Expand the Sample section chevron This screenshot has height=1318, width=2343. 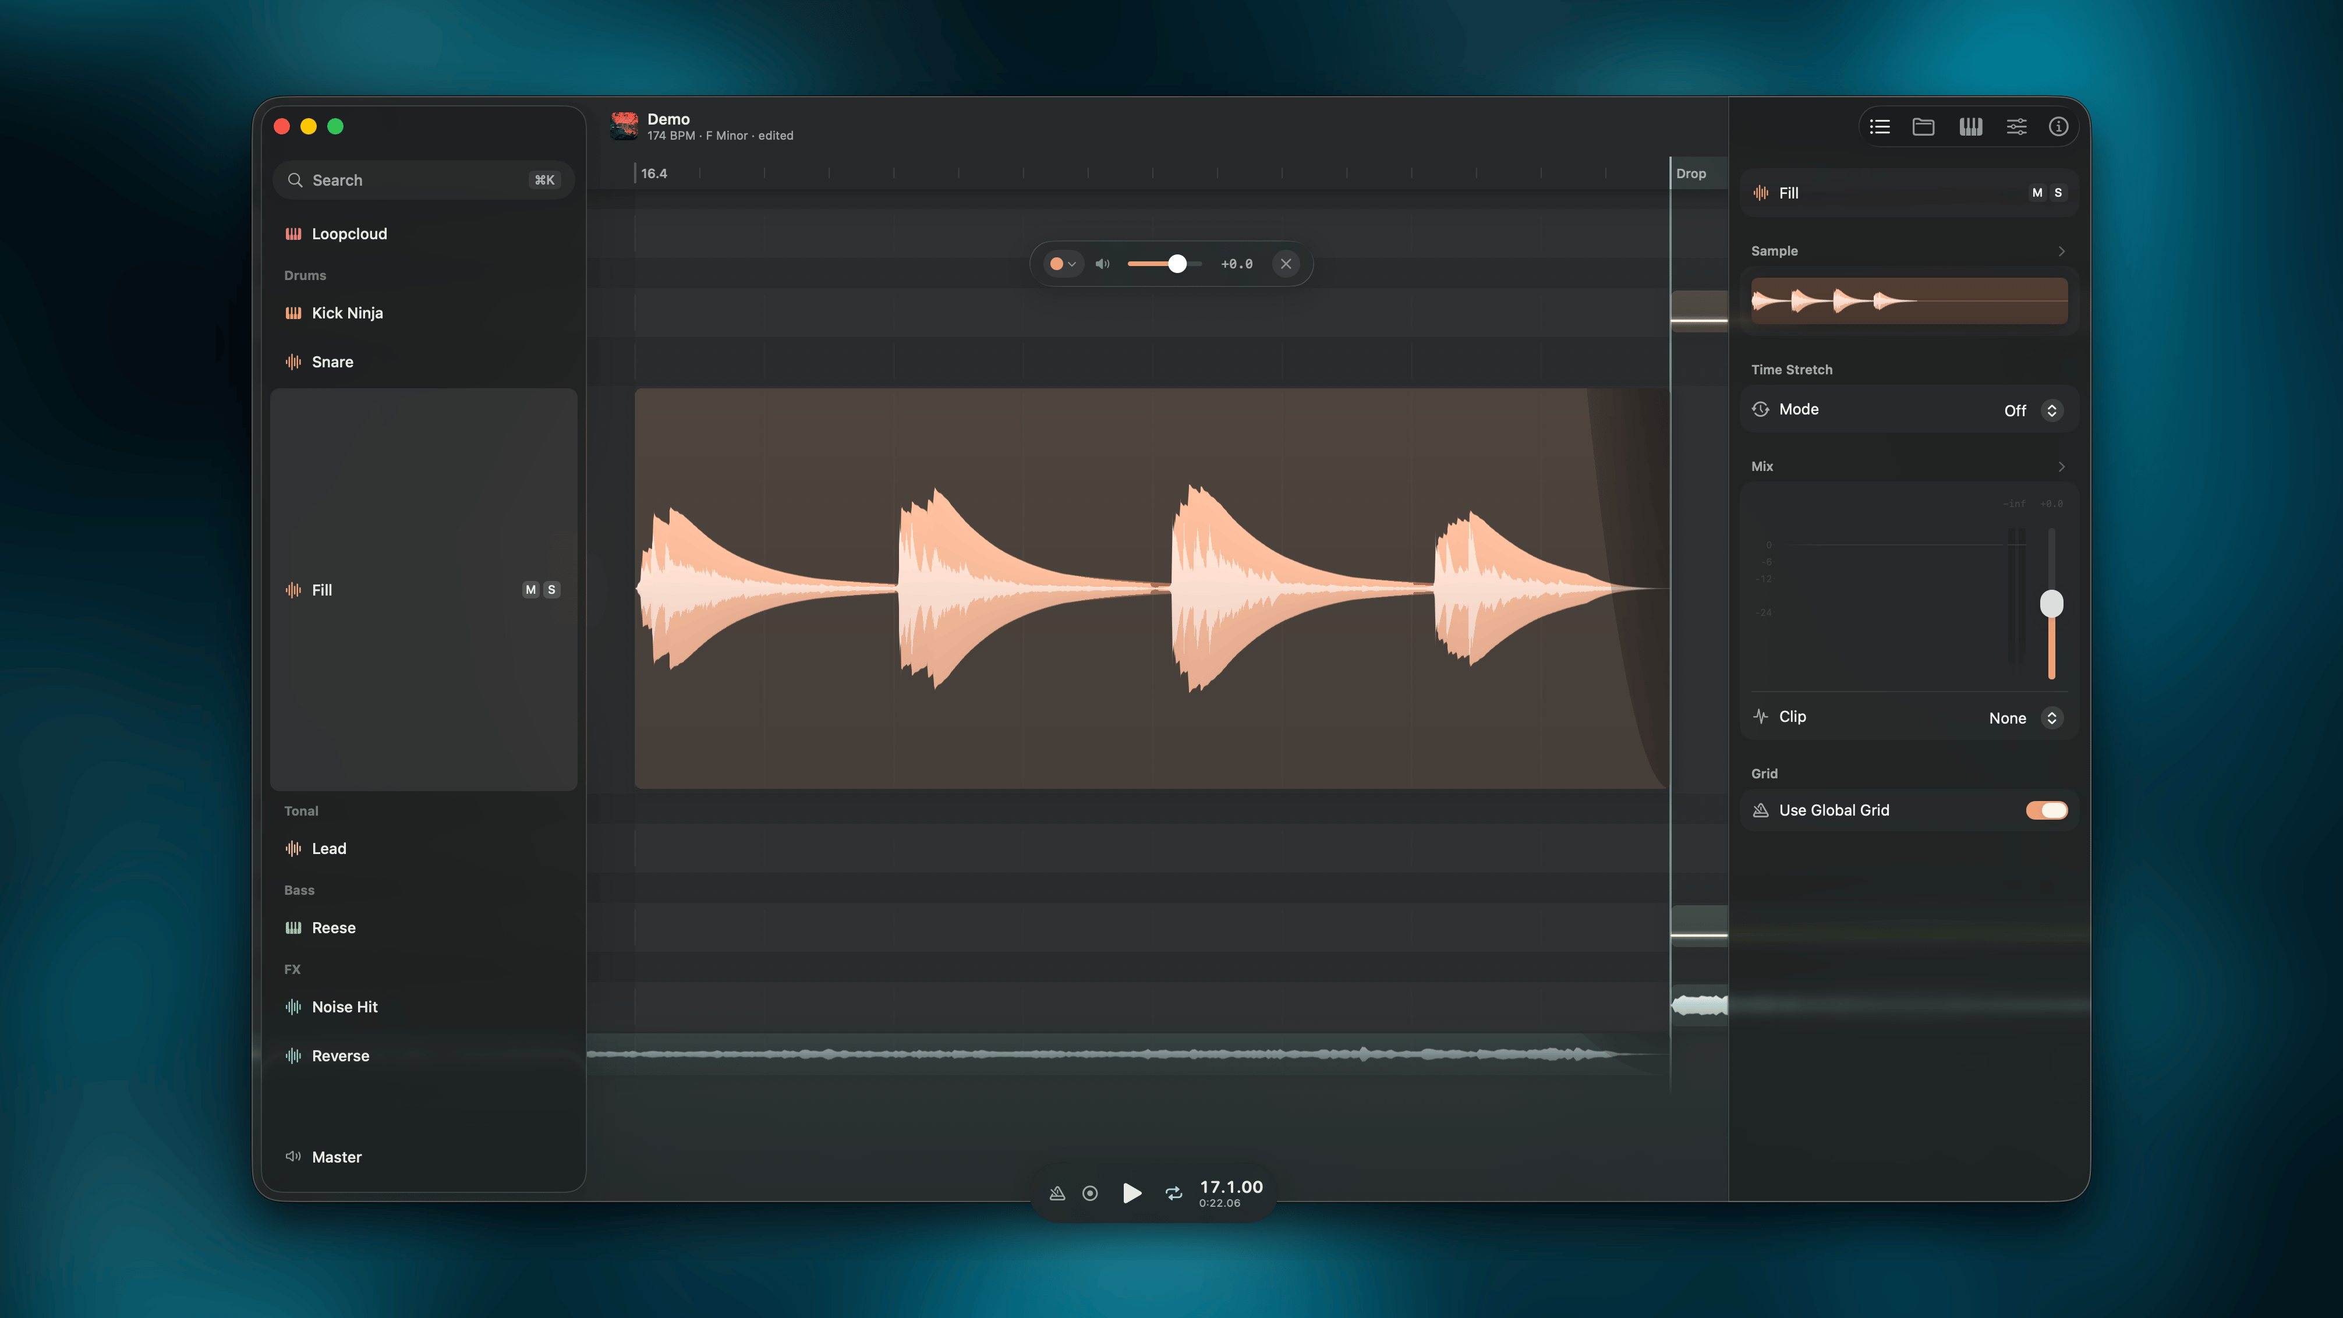(2062, 251)
